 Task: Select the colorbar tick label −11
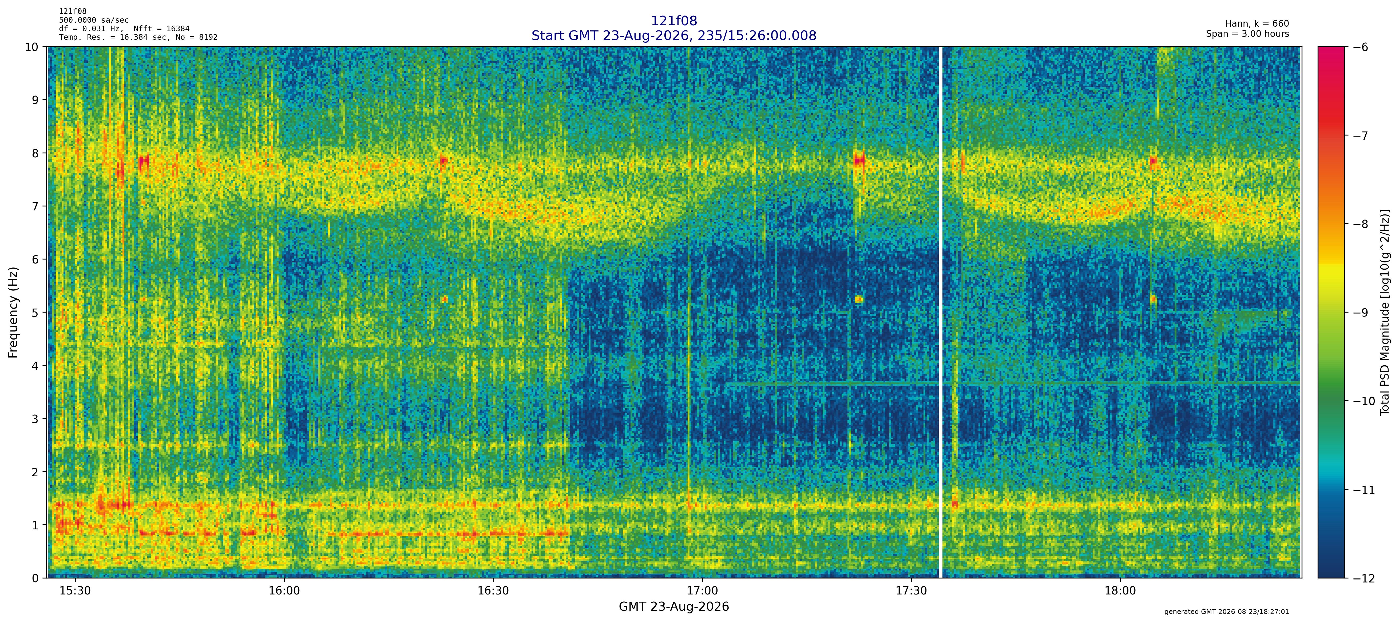pyautogui.click(x=1364, y=490)
